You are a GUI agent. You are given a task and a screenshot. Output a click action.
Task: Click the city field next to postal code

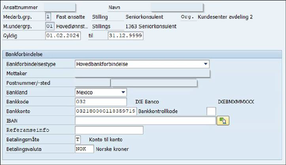click(x=154, y=83)
